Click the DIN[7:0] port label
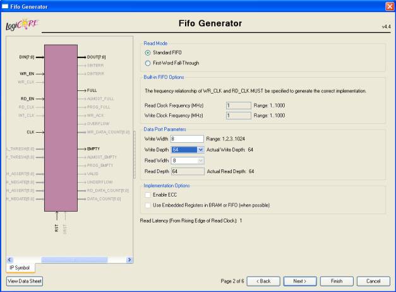The width and height of the screenshot is (396, 292). (27, 57)
